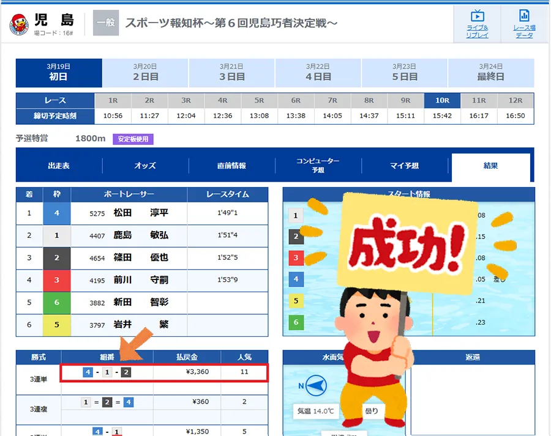Open the ライブ&リプレイ video icon
This screenshot has width=551, height=436.
point(477,17)
